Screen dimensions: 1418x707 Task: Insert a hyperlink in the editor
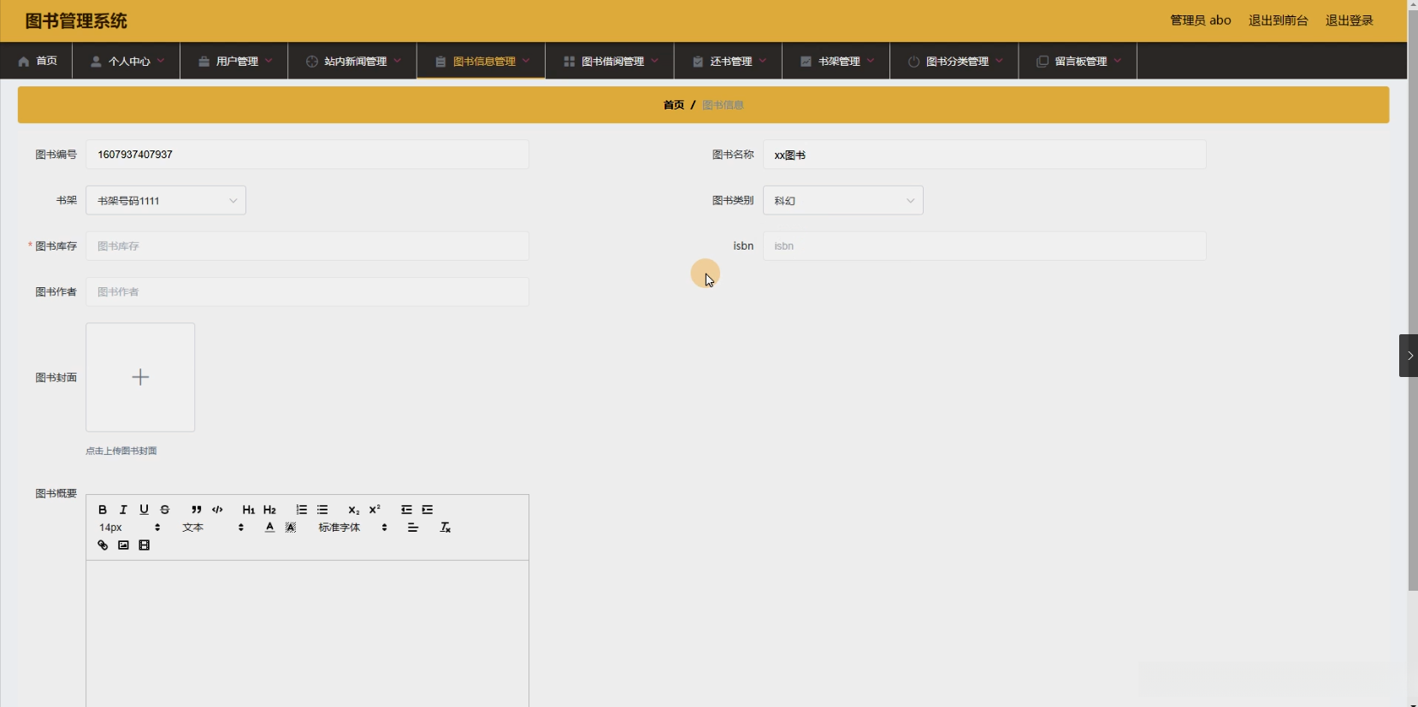[x=103, y=545]
